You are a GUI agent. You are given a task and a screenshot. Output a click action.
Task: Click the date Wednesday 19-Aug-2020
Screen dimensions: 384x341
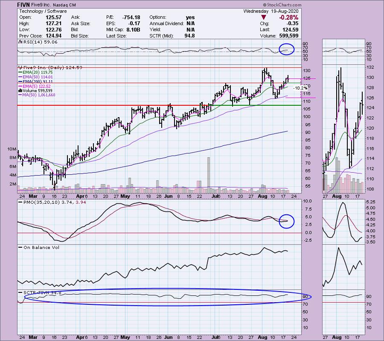[271, 11]
